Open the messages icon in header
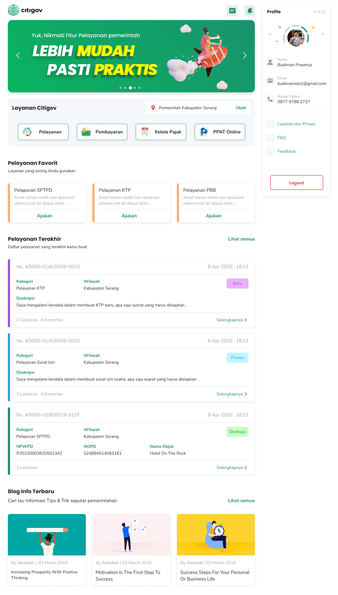 [x=232, y=11]
